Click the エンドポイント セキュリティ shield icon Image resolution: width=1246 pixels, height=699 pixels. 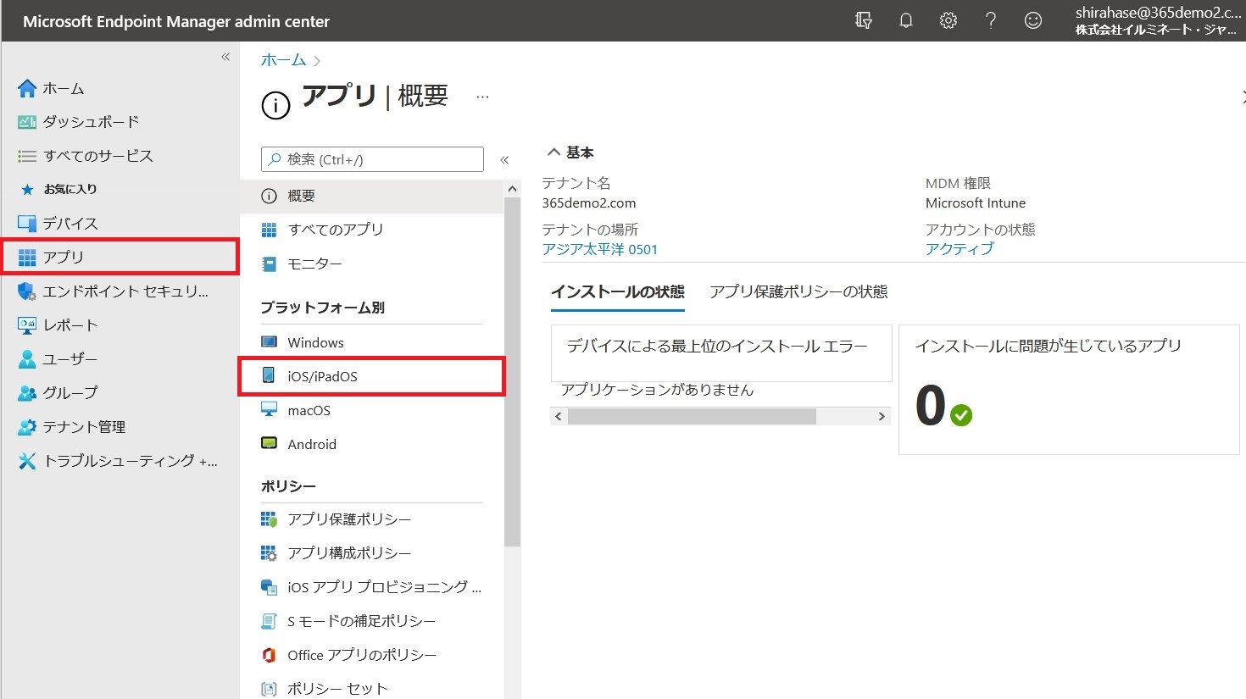(x=27, y=291)
